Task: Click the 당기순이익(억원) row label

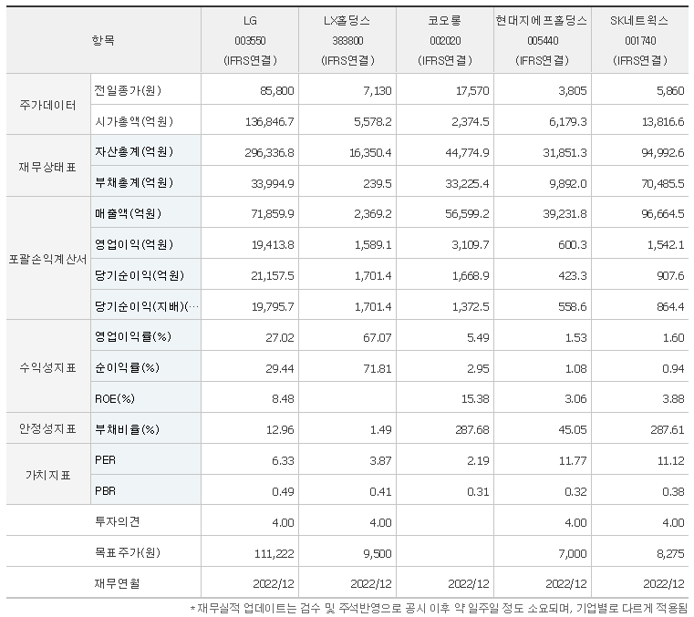Action: tap(140, 275)
